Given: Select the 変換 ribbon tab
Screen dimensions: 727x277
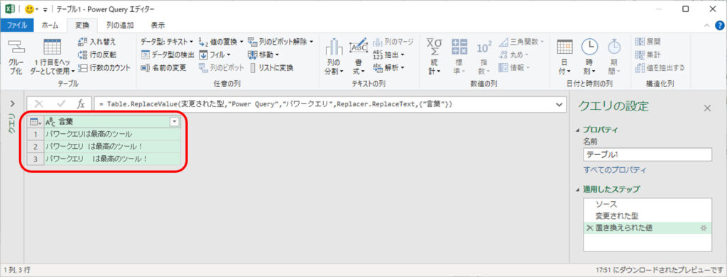Looking at the screenshot, I should tap(82, 26).
